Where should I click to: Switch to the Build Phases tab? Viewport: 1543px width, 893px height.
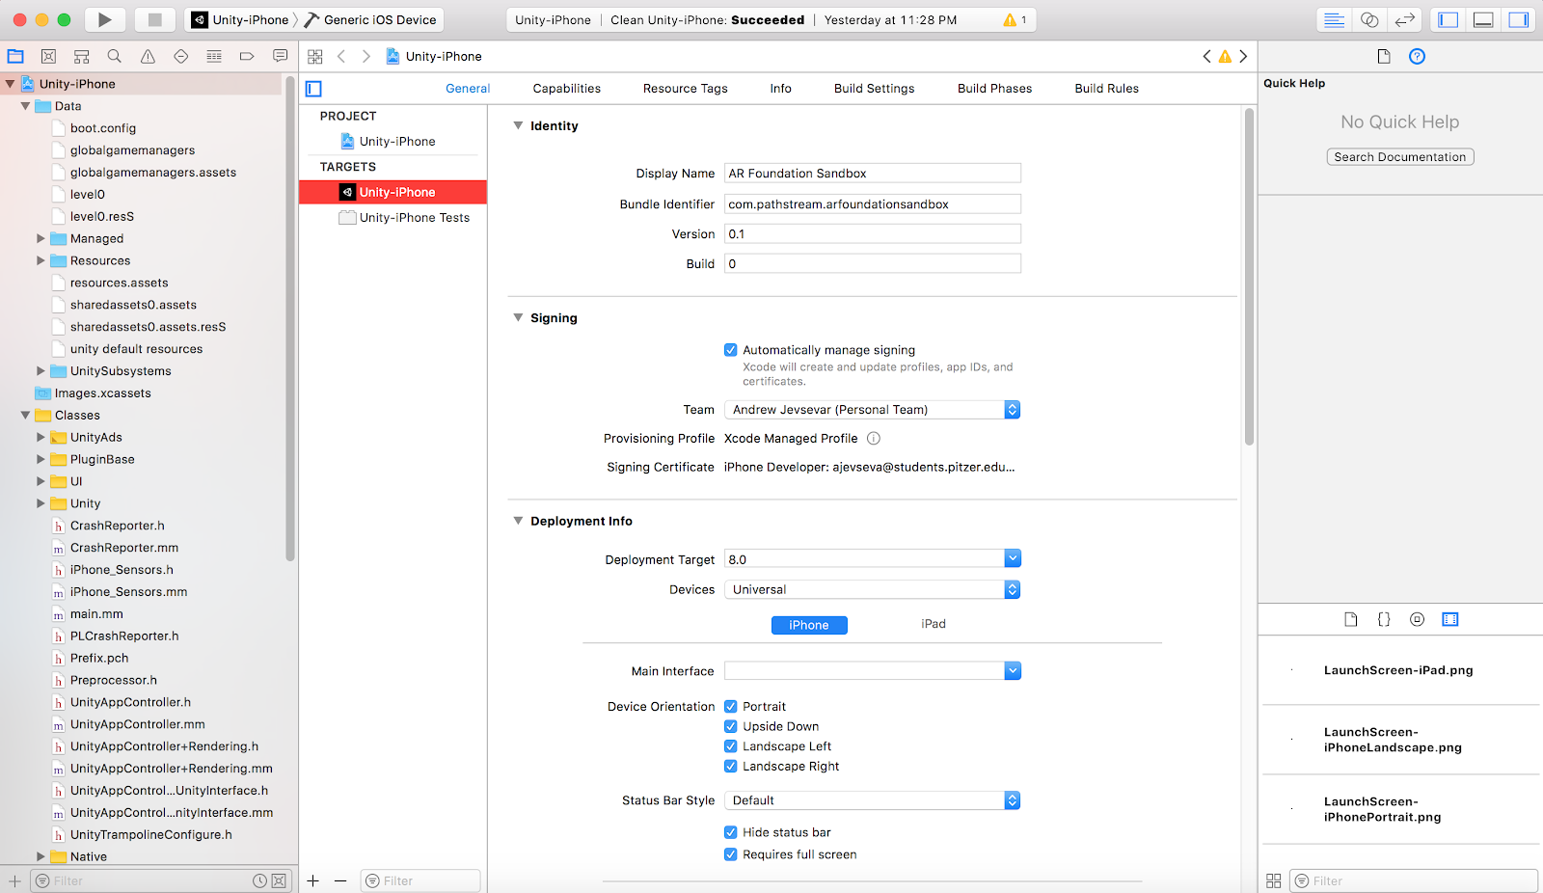[x=995, y=89]
